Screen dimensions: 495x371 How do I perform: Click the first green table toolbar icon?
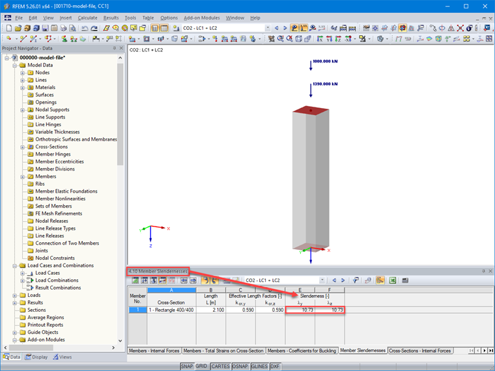pyautogui.click(x=135, y=281)
